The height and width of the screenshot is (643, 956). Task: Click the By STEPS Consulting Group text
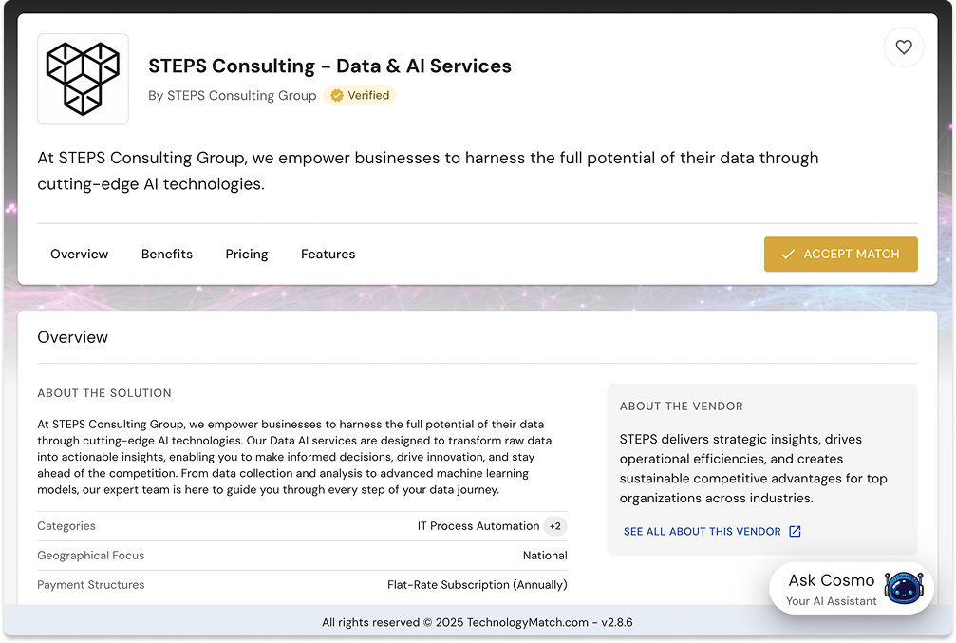pyautogui.click(x=233, y=95)
